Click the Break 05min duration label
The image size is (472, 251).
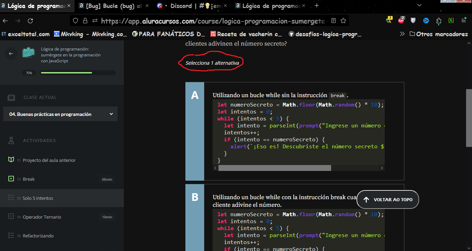(107, 179)
